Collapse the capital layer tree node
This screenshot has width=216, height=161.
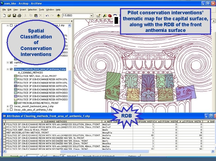click(8, 63)
